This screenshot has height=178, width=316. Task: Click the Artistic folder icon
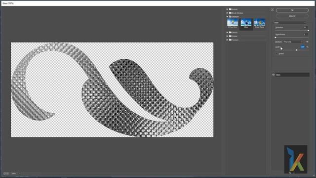(x=230, y=9)
